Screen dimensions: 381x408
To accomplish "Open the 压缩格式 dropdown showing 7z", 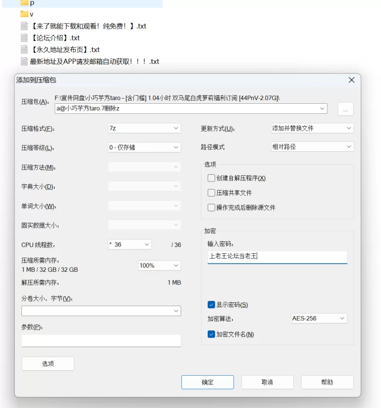I will (144, 128).
